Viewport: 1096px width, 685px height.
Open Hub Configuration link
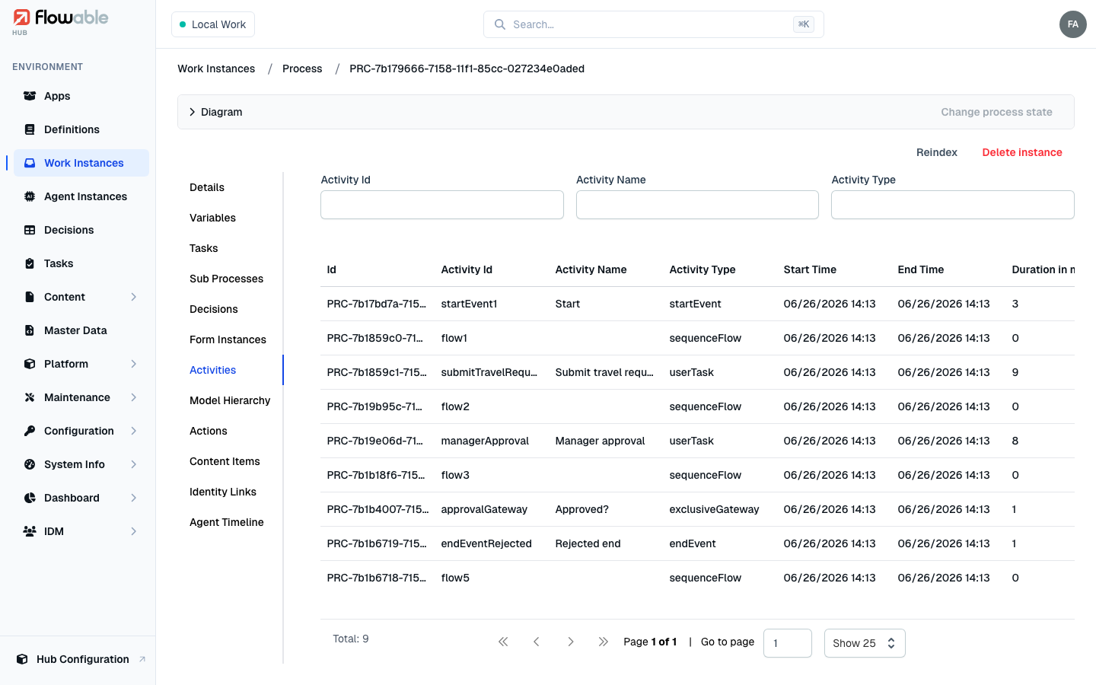point(83,659)
